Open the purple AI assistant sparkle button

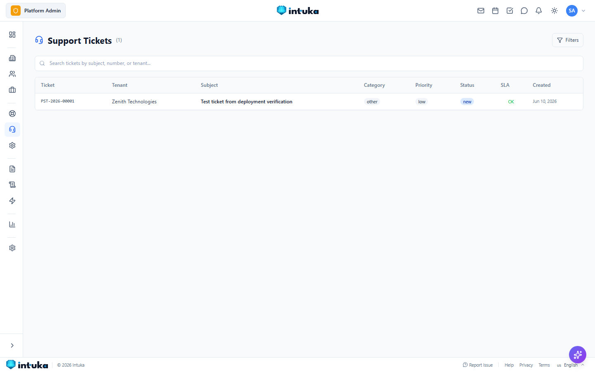(x=578, y=355)
